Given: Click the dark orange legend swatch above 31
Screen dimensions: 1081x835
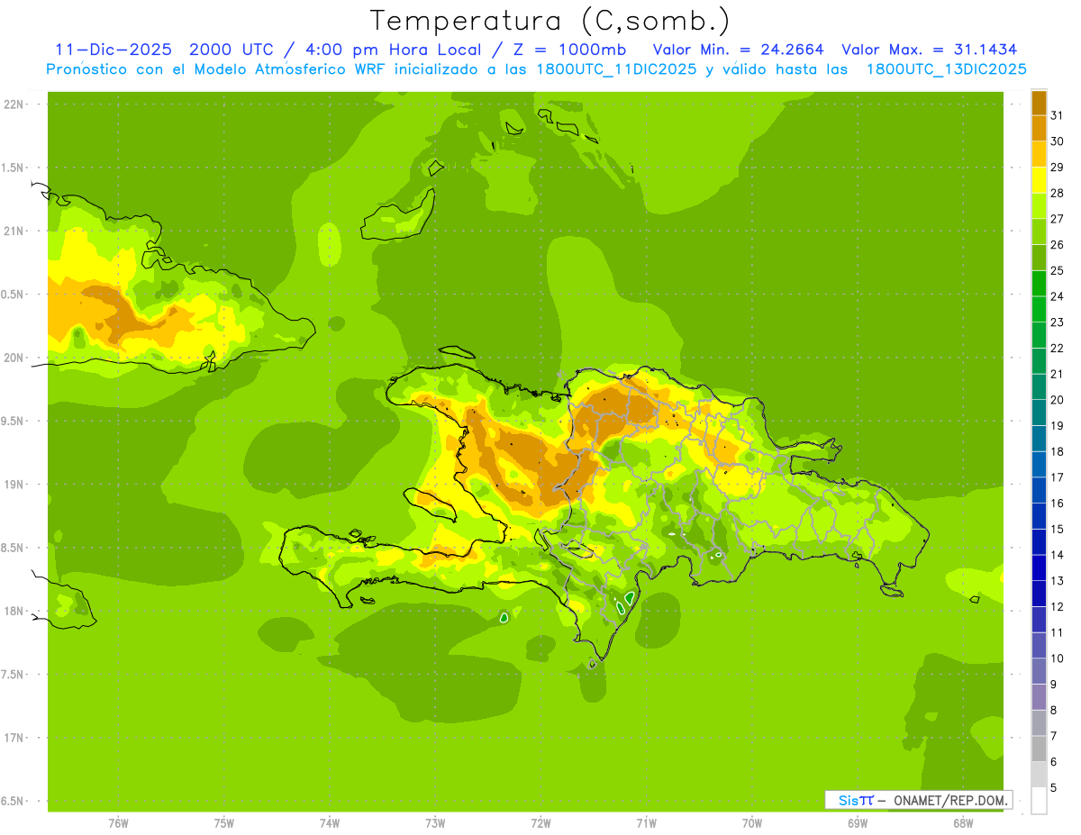Looking at the screenshot, I should click(x=1039, y=103).
